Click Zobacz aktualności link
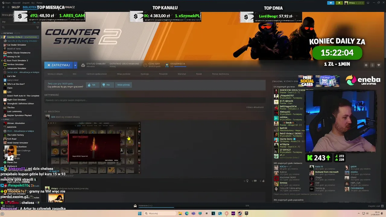Screen dimensions: 386x217 255,107
